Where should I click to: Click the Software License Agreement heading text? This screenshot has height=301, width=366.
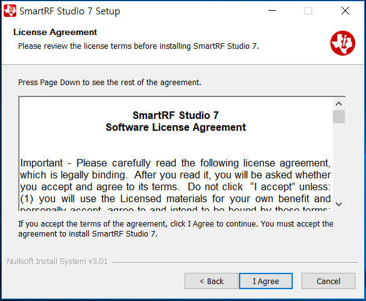click(x=176, y=128)
